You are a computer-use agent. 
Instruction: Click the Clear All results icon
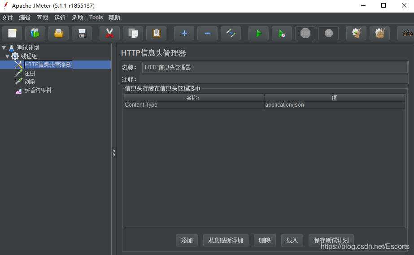tap(379, 33)
